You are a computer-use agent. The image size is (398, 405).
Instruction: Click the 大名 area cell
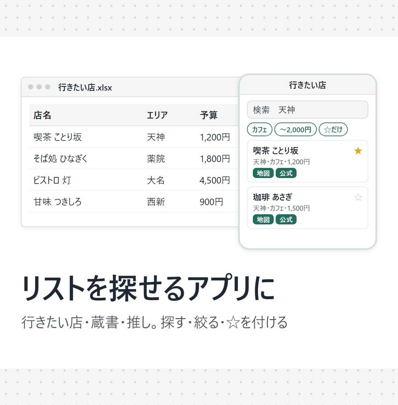click(x=156, y=180)
